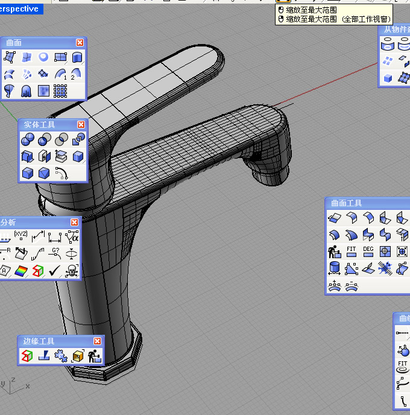
Task: Select Remove control point row icon
Action: point(352,286)
